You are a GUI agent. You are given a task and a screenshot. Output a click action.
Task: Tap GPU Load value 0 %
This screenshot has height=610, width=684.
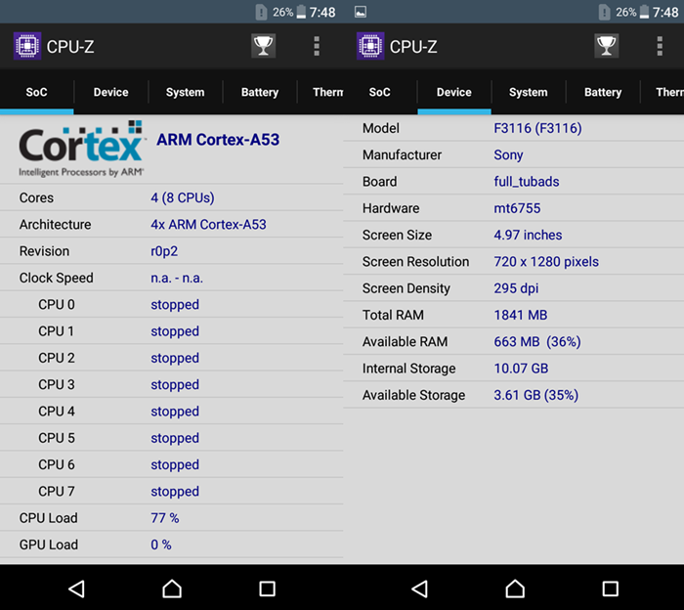pyautogui.click(x=161, y=545)
